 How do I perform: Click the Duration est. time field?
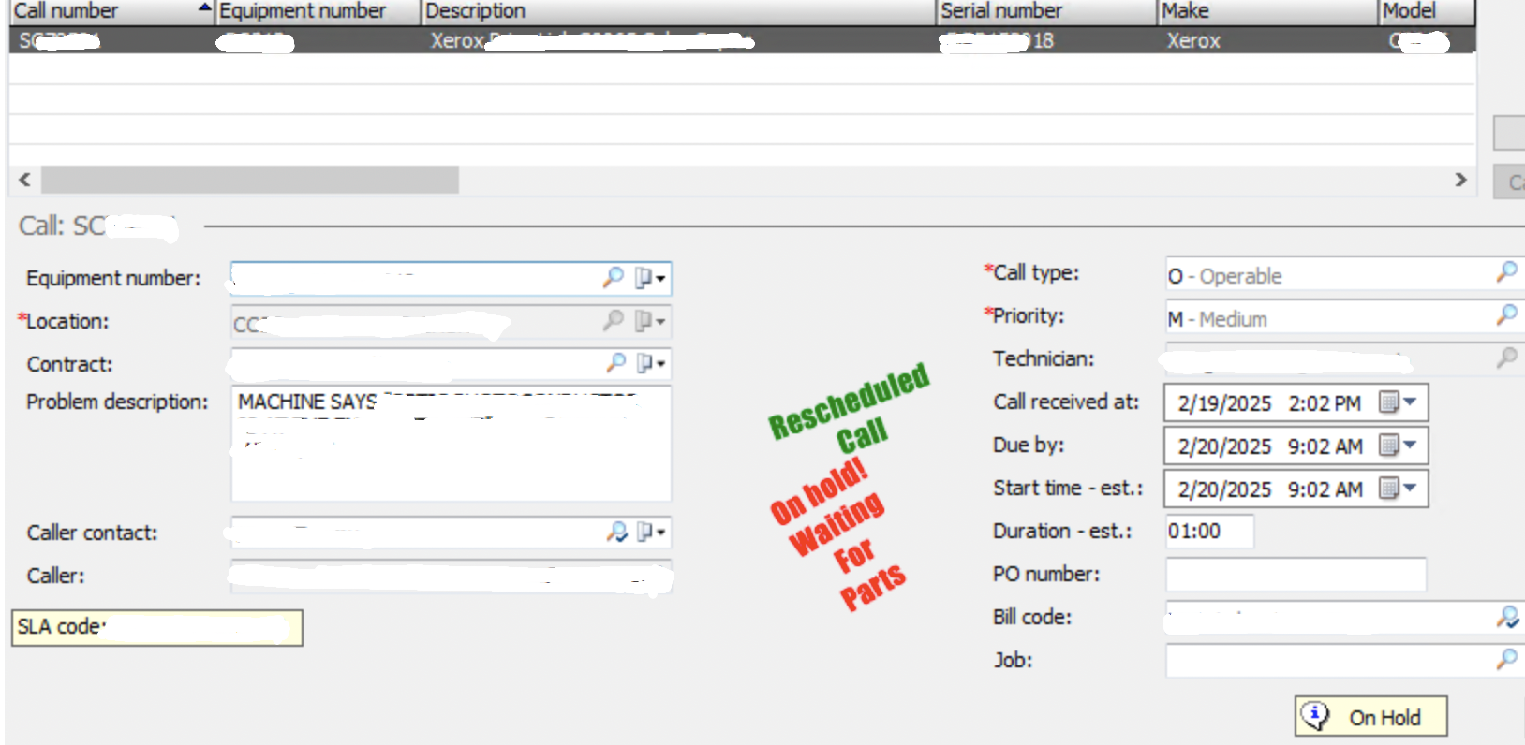1208,531
